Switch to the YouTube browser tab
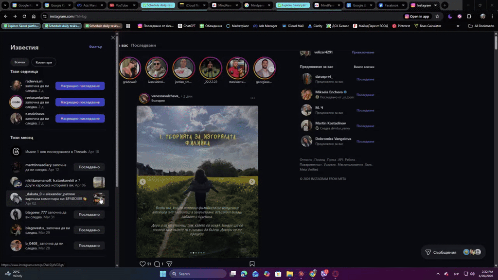Image resolution: width=498 pixels, height=280 pixels. pyautogui.click(x=122, y=5)
